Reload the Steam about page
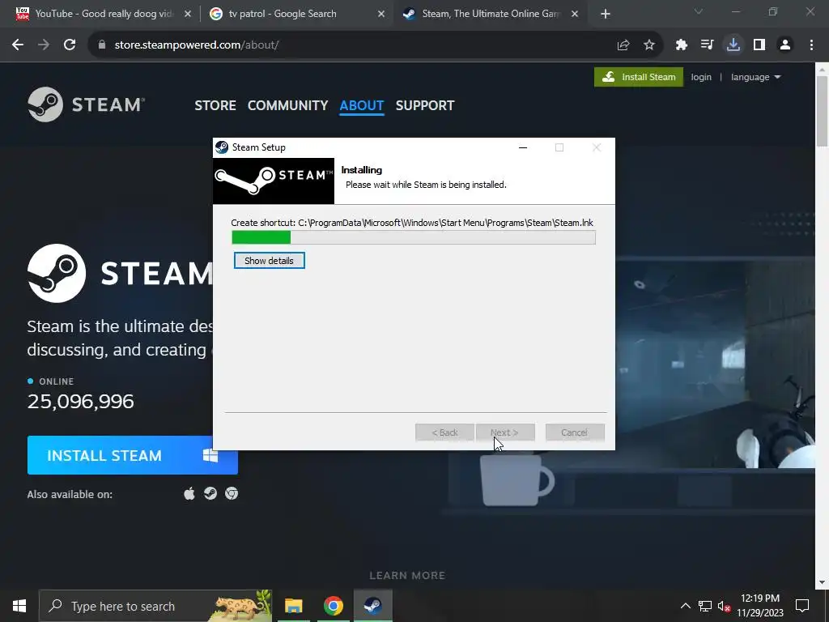The width and height of the screenshot is (829, 622). (x=70, y=45)
